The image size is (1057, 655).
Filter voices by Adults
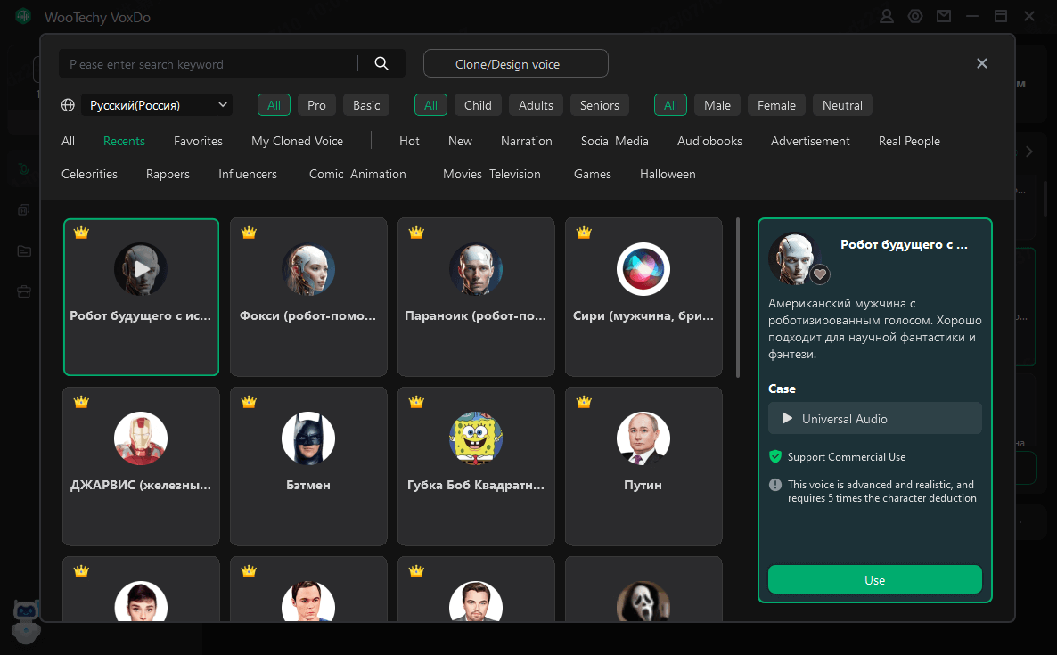tap(536, 105)
